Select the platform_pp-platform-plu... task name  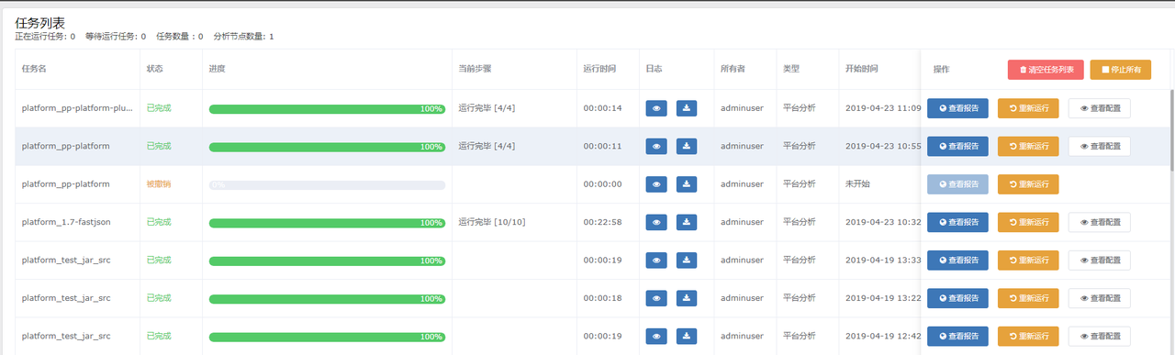coord(77,108)
